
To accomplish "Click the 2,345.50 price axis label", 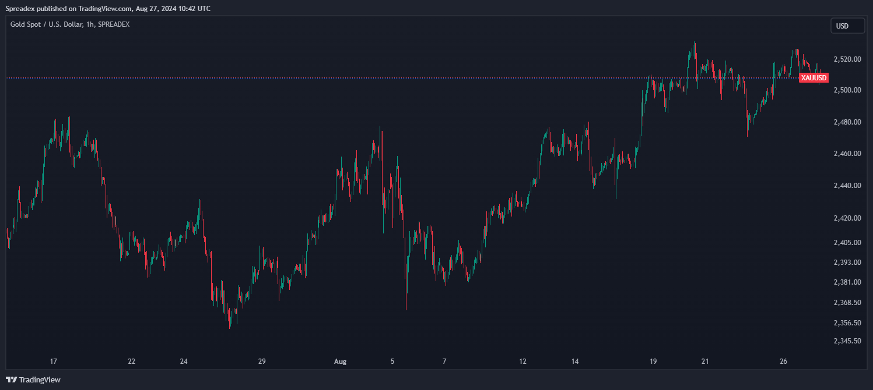I will [x=848, y=341].
